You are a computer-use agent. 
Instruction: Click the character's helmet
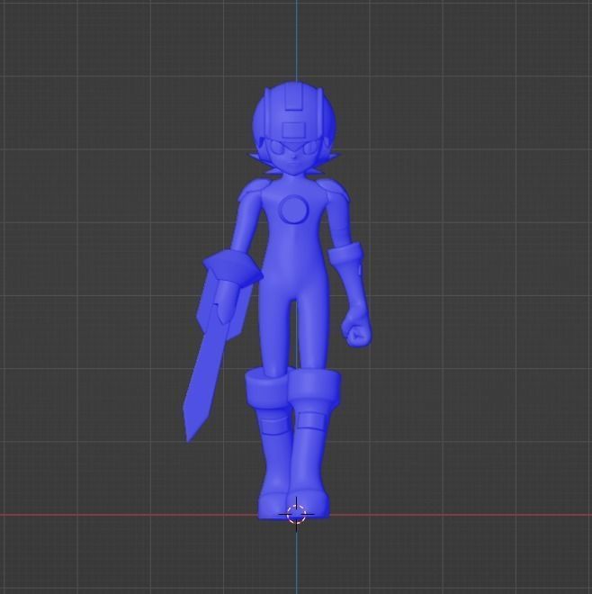pyautogui.click(x=294, y=112)
